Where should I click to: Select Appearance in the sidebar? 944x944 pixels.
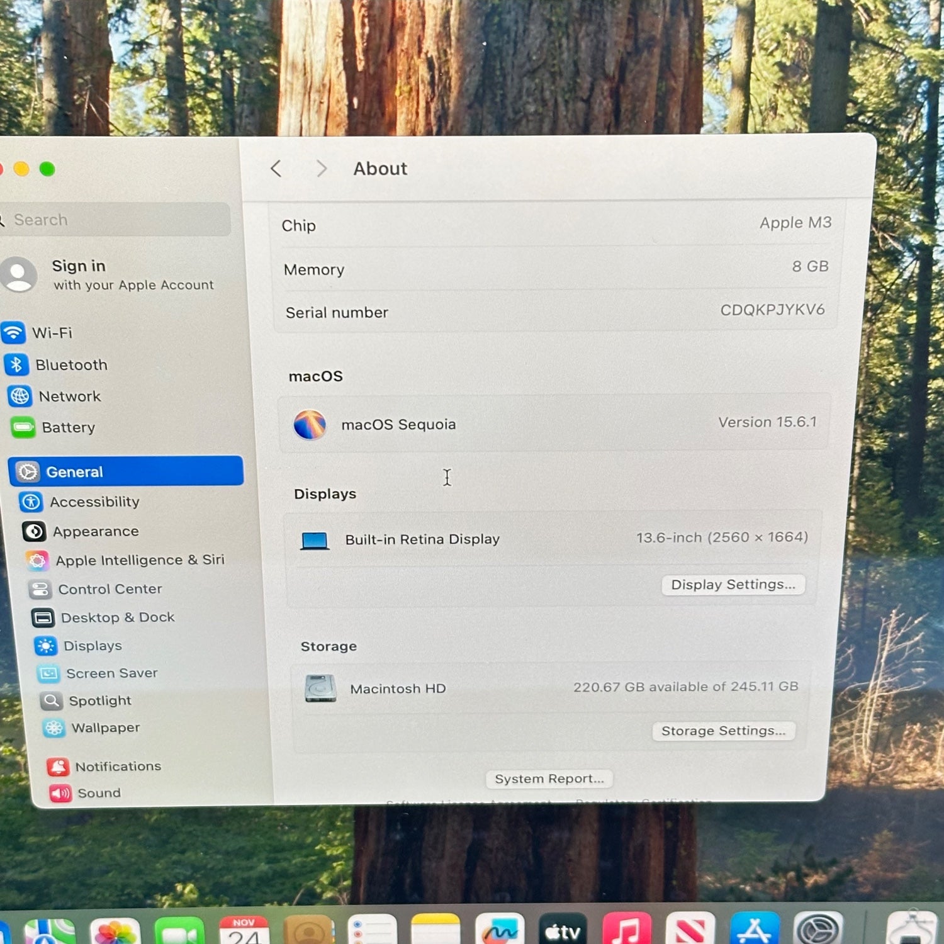[x=95, y=532]
